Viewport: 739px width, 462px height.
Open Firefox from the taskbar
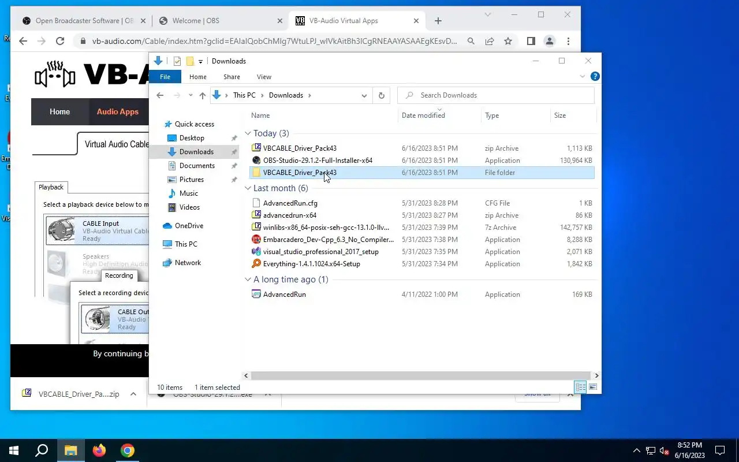[x=99, y=450]
